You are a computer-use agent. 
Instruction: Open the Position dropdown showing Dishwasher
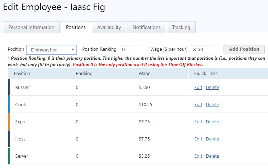51,50
